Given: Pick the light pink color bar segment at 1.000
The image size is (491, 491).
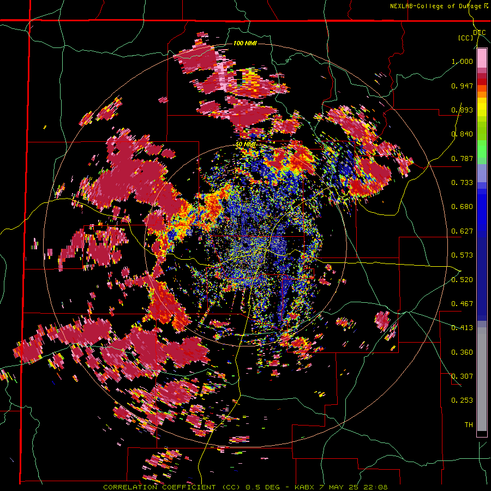Looking at the screenshot, I should click(482, 58).
